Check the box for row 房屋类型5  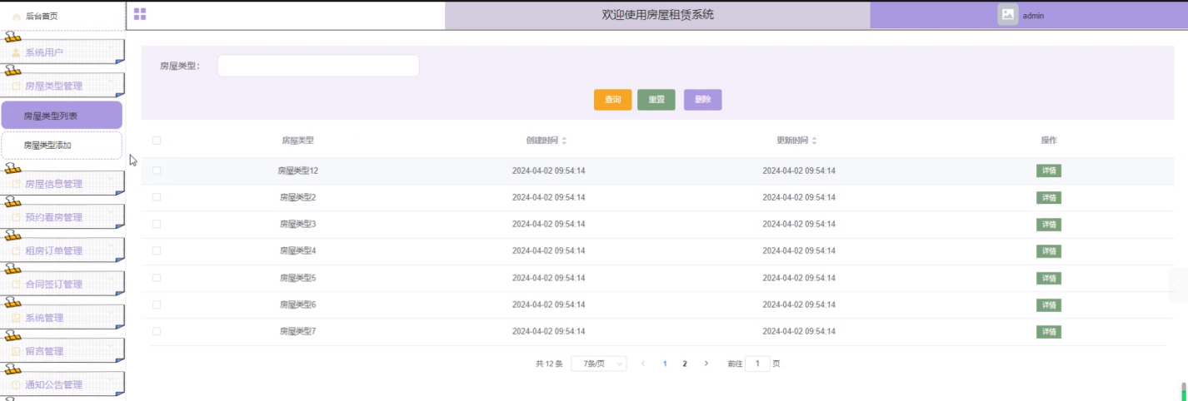(157, 277)
